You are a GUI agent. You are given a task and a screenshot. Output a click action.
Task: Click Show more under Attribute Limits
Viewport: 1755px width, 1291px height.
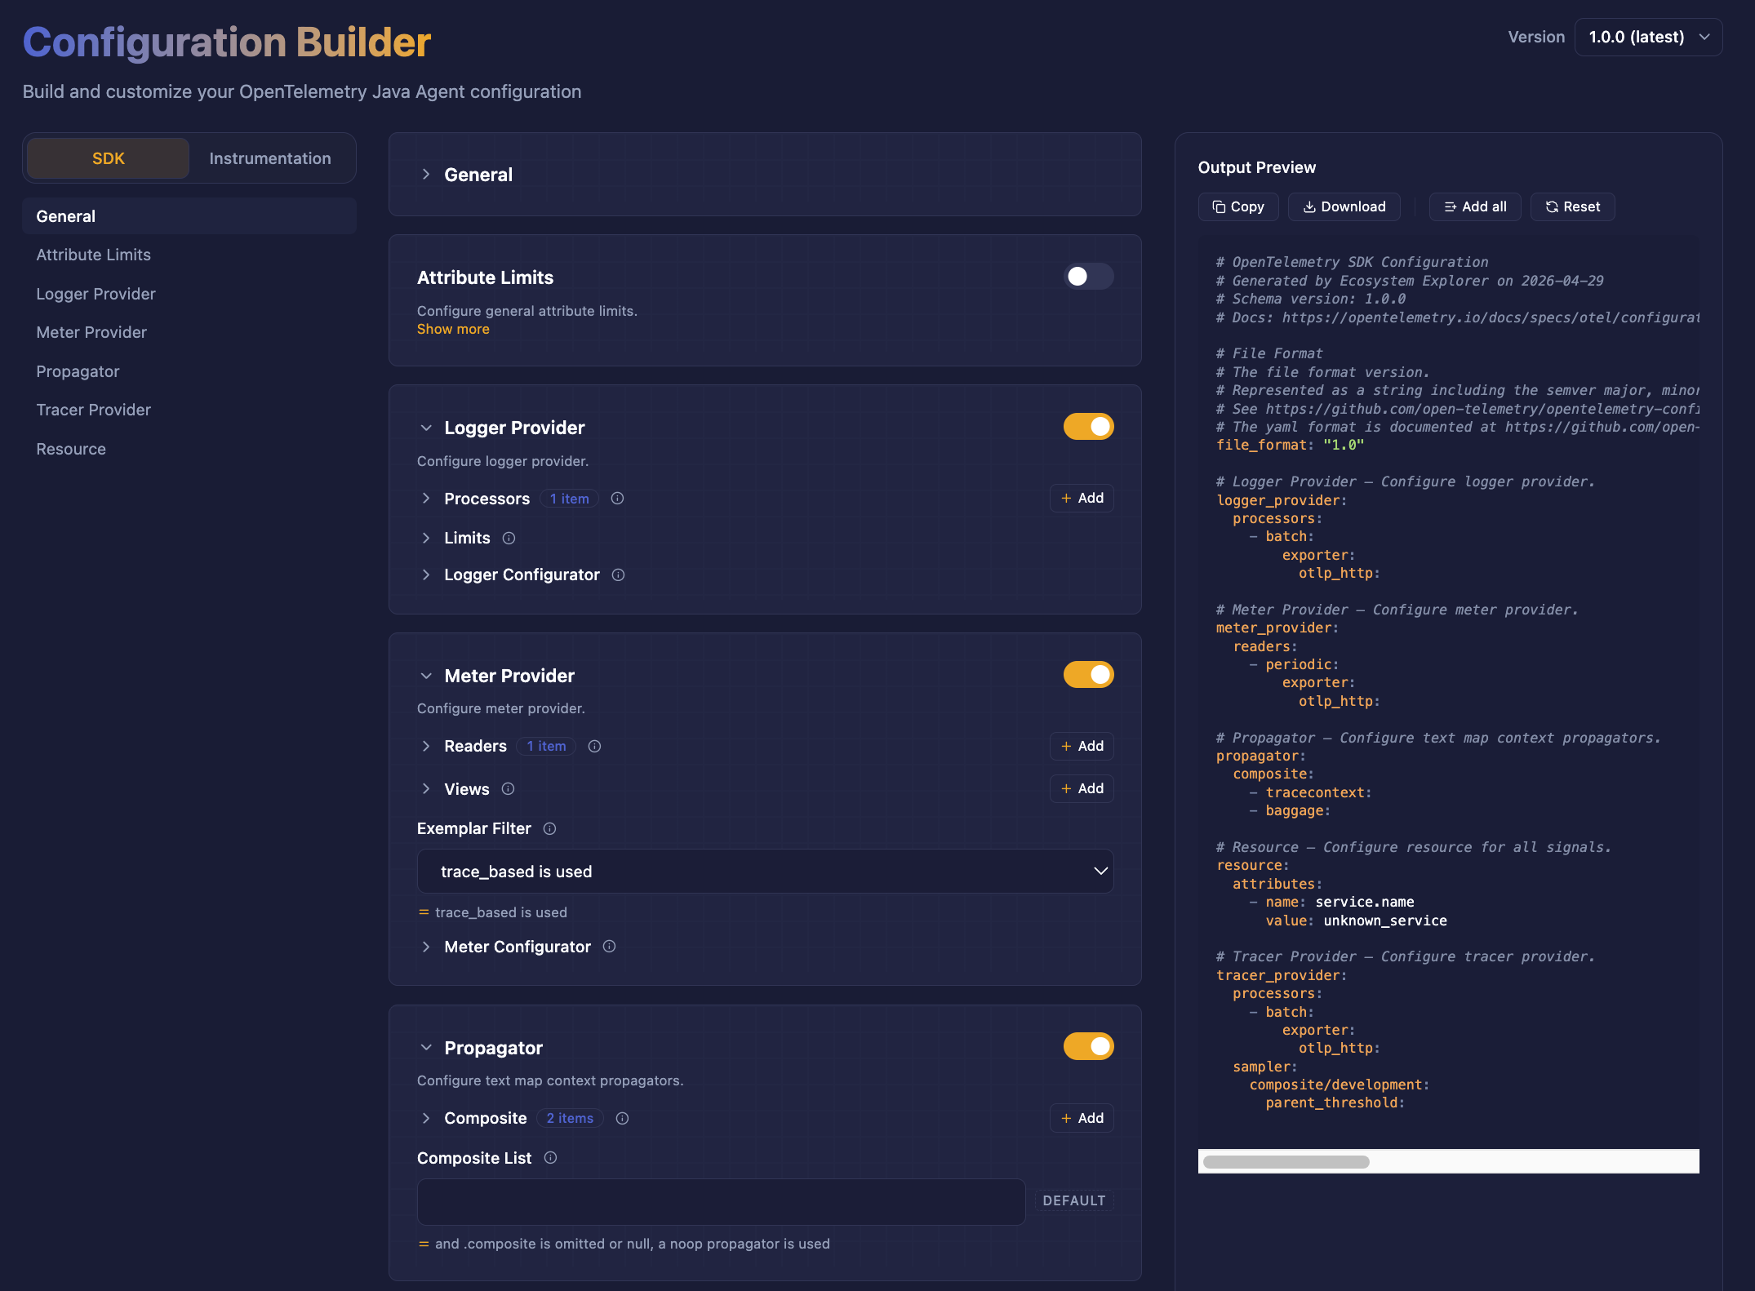[452, 329]
